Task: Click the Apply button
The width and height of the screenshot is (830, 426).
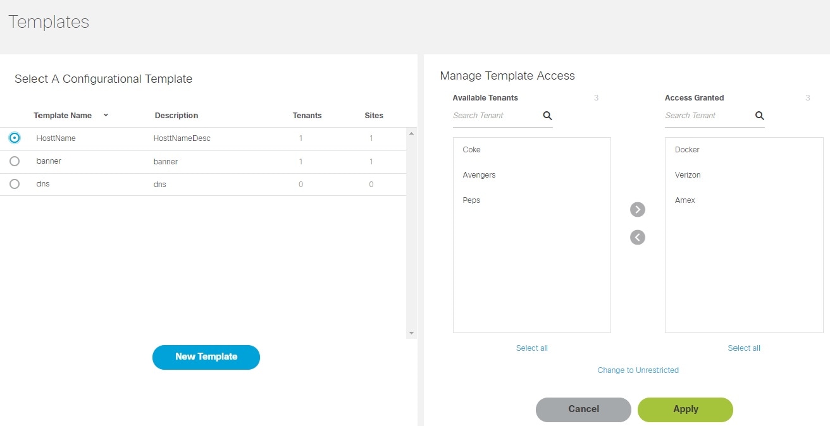Action: (685, 409)
